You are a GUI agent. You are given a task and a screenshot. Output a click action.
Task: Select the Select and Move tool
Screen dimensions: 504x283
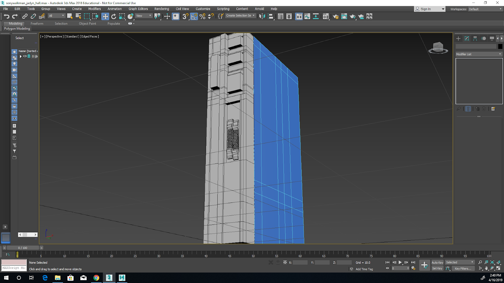tap(105, 16)
